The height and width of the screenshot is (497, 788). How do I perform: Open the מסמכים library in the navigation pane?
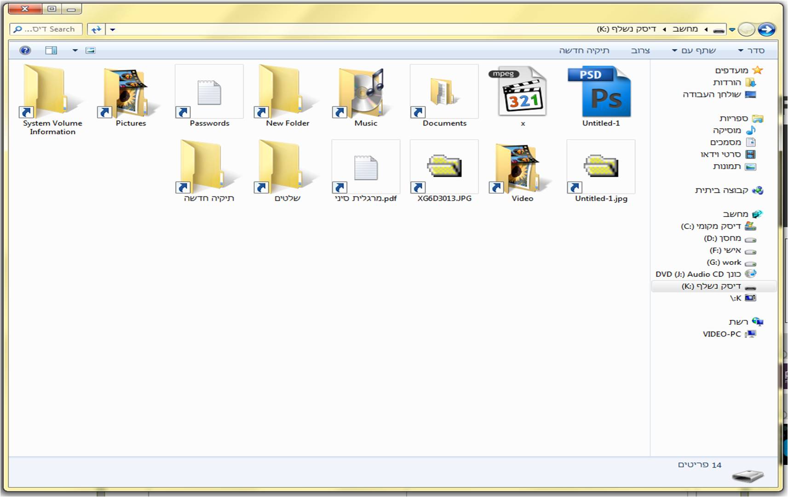(733, 143)
